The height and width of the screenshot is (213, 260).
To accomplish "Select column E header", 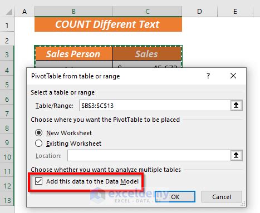I will click(235, 12).
